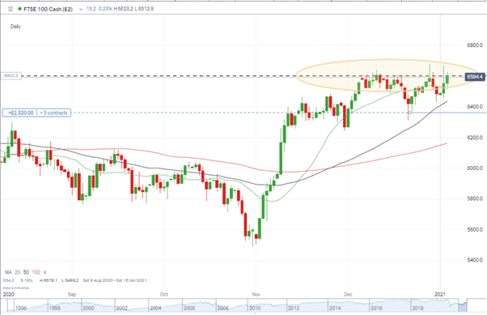Jump to 2018 in the history navigator
This screenshot has width=487, height=315.
(x=417, y=309)
